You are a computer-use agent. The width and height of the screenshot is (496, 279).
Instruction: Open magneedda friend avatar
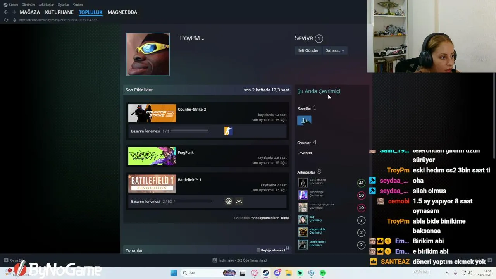click(x=303, y=232)
